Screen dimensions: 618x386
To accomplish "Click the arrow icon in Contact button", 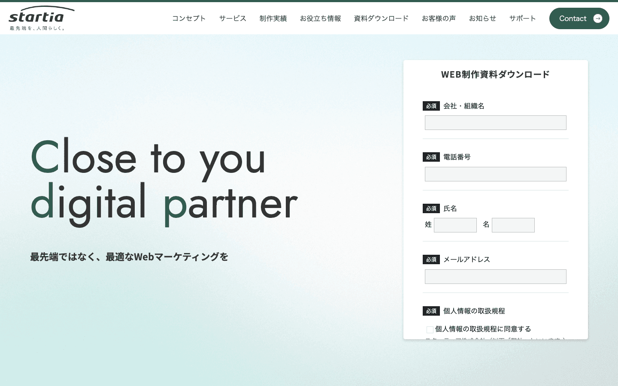I will [598, 18].
